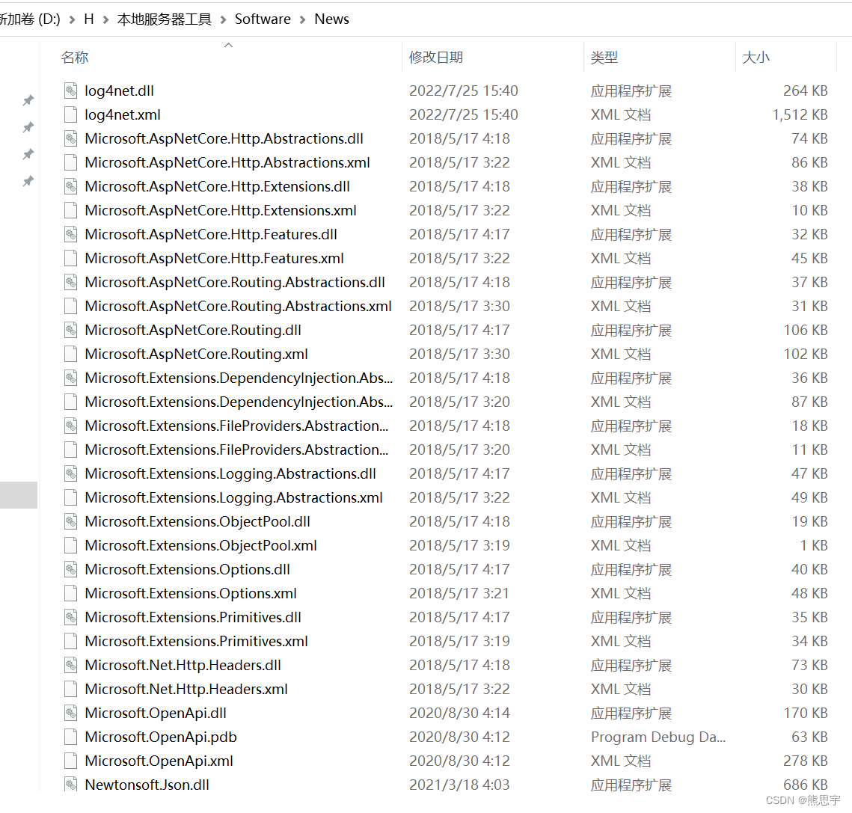Click the topmost pin icon in navigation pane
This screenshot has height=813, width=852.
click(x=28, y=100)
